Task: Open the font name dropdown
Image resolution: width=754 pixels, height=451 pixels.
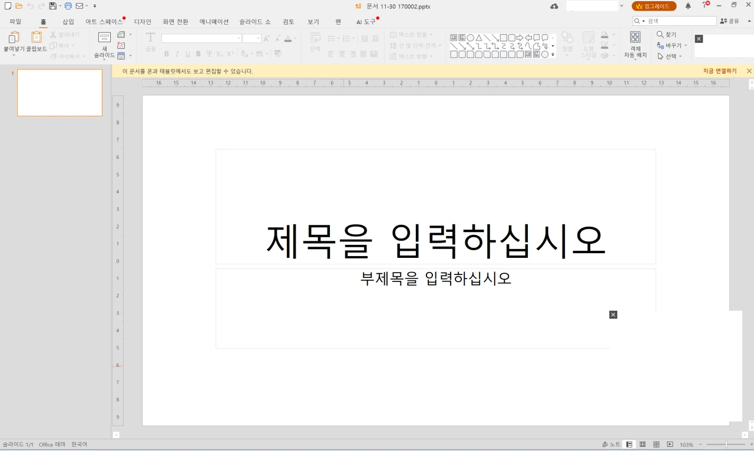Action: click(x=240, y=37)
